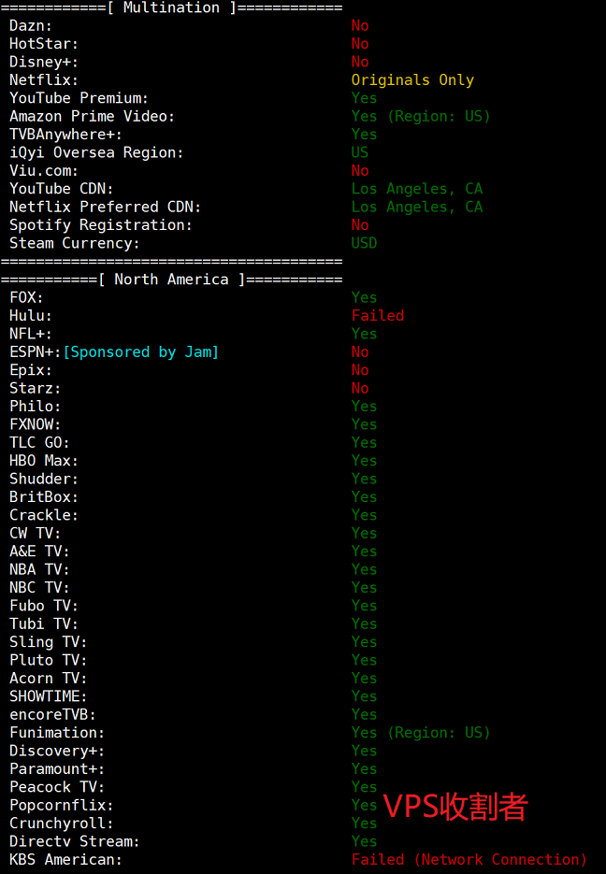Click the Hulu "Failed" status
Screen dimensions: 606x874
tap(378, 316)
